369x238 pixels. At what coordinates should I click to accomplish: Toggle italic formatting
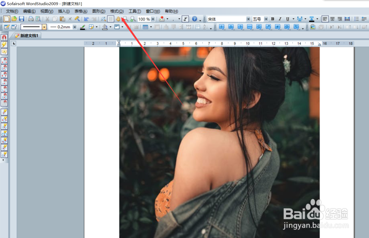(280, 19)
